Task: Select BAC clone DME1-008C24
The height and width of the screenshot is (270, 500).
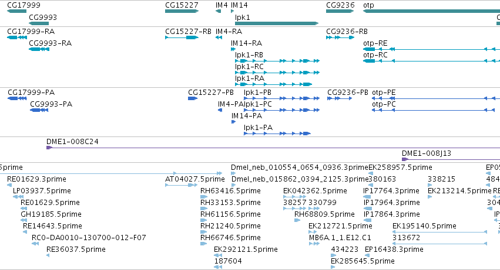Action: point(72,142)
